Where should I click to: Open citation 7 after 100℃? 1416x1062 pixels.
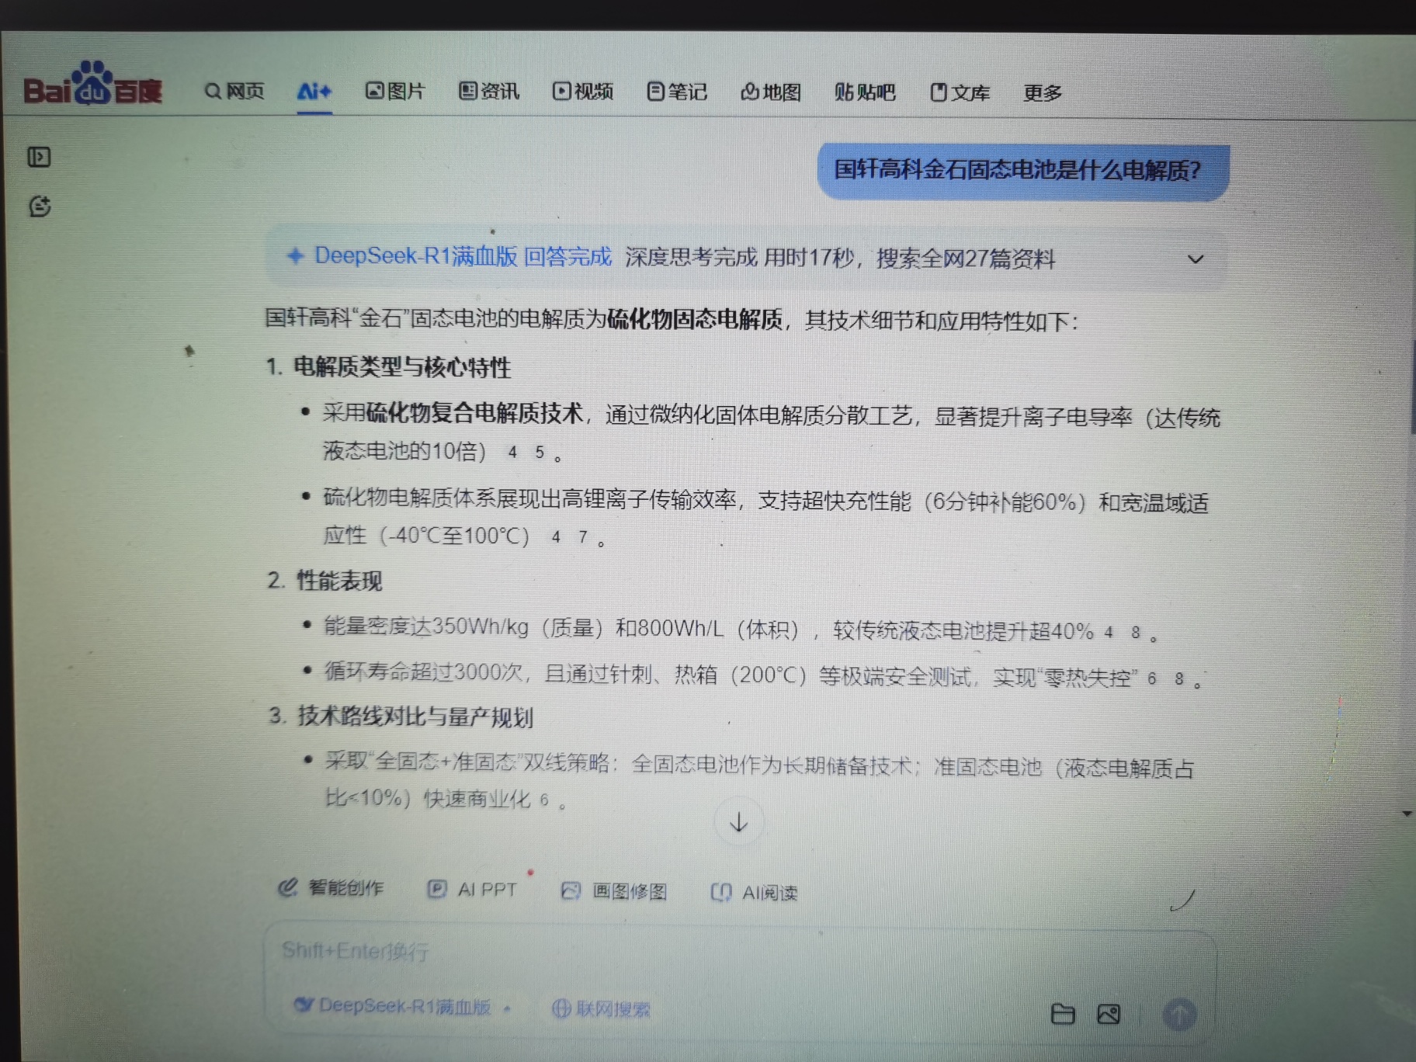click(583, 536)
